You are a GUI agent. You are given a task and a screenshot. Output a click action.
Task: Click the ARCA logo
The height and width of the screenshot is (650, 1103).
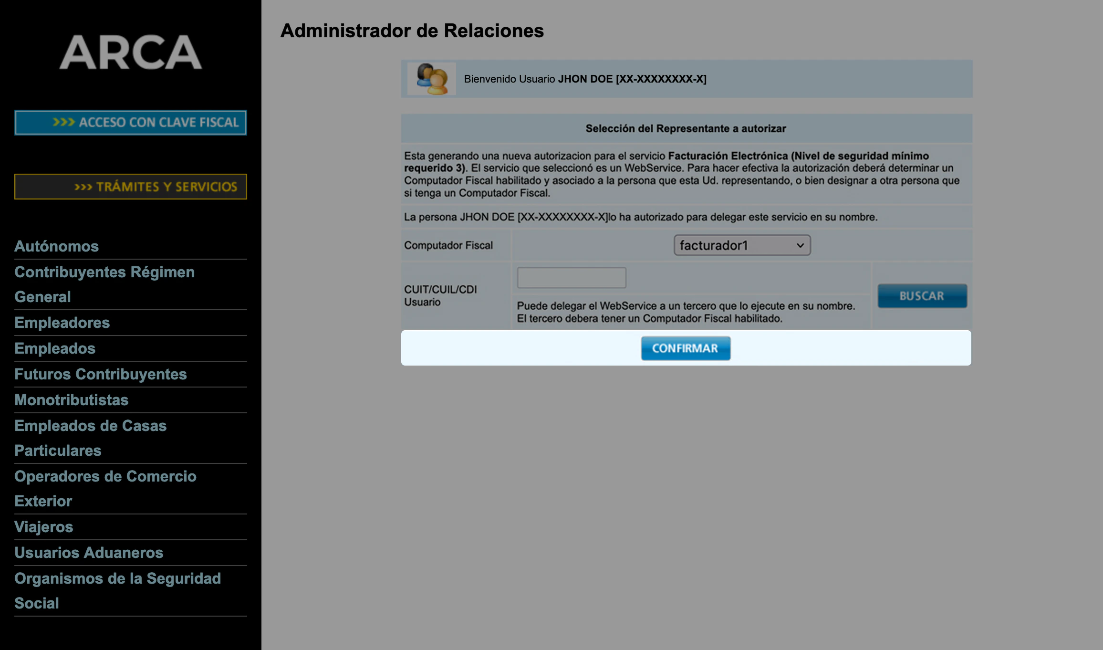click(x=130, y=52)
